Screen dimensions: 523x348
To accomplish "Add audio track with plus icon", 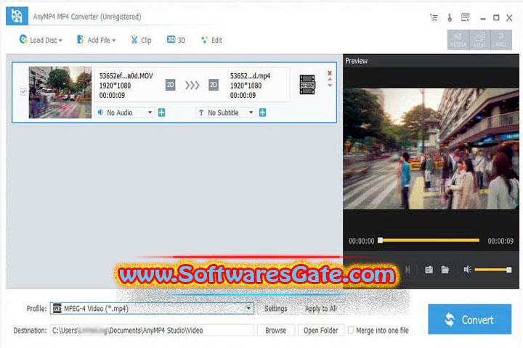I will pyautogui.click(x=162, y=112).
